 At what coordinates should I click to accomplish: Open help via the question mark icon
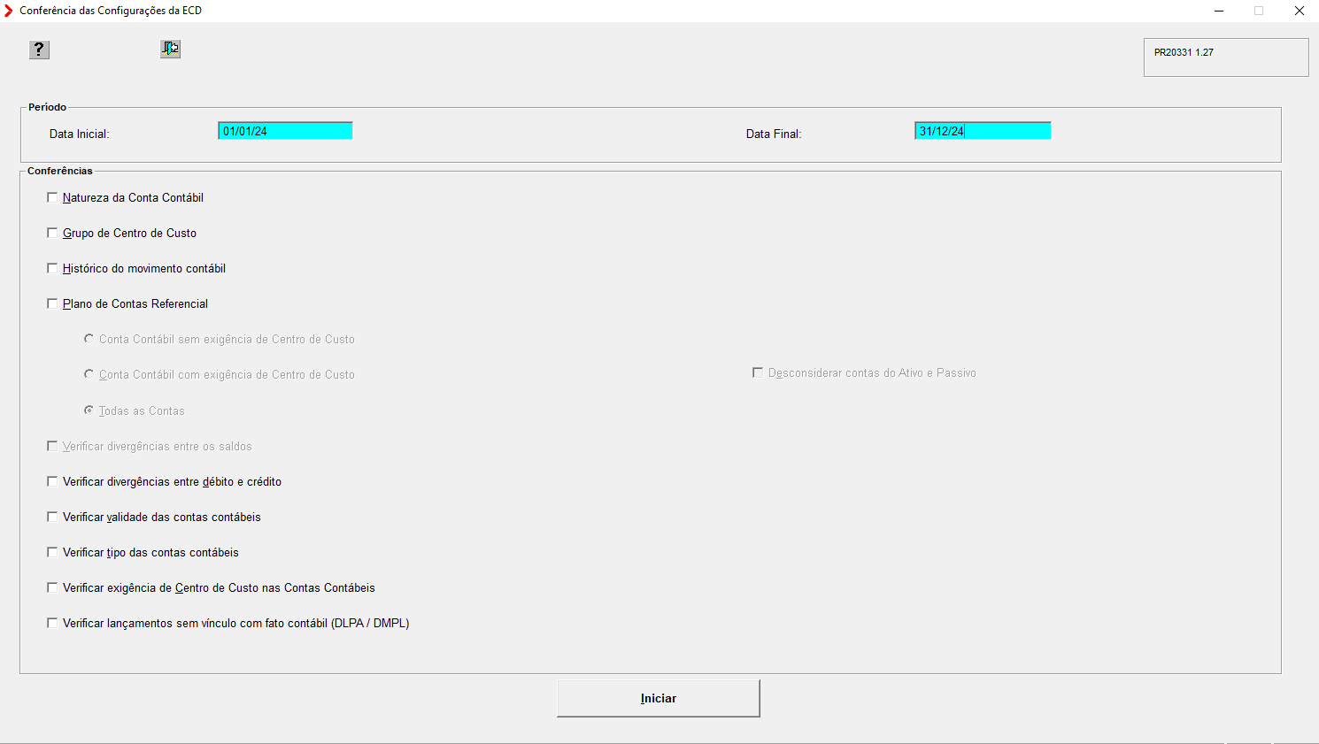point(39,50)
